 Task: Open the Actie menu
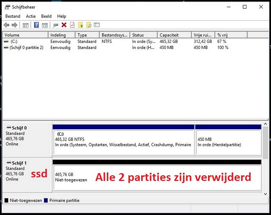coord(31,16)
